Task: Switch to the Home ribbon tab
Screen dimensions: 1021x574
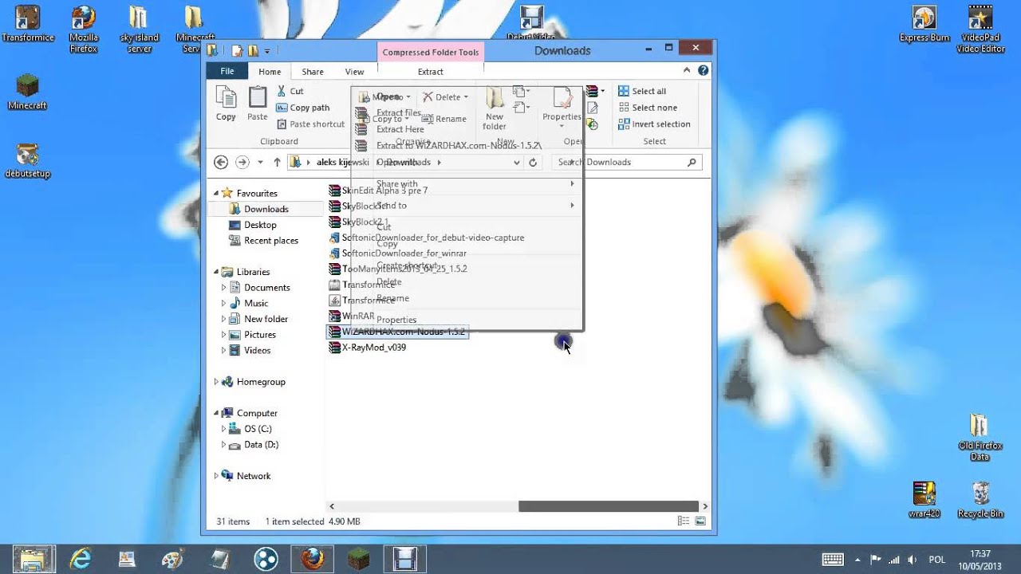Action: [270, 72]
